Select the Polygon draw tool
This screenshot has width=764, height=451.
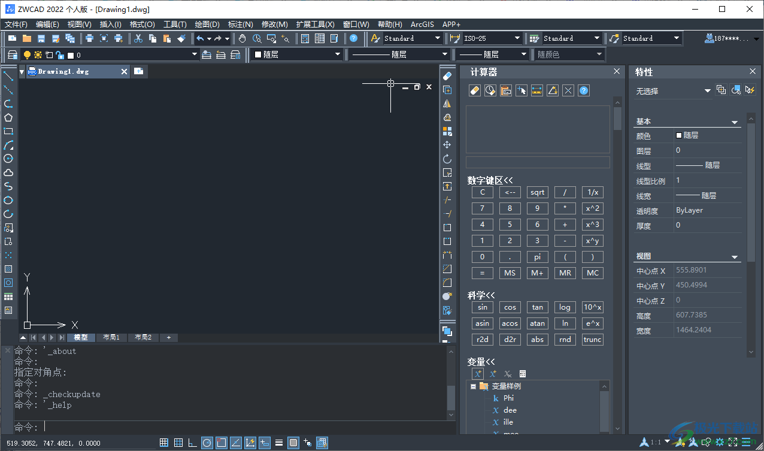pyautogui.click(x=8, y=117)
